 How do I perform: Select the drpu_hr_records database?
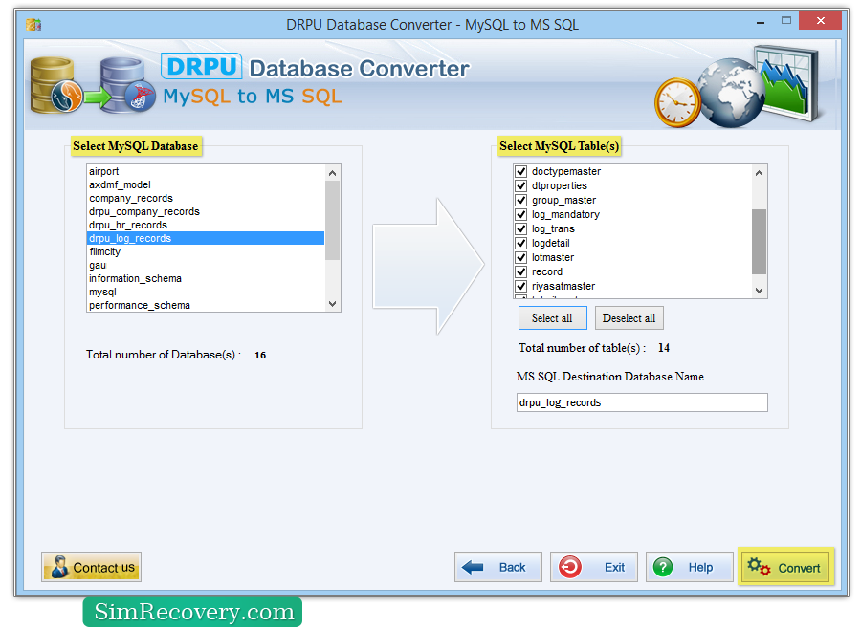(x=206, y=225)
